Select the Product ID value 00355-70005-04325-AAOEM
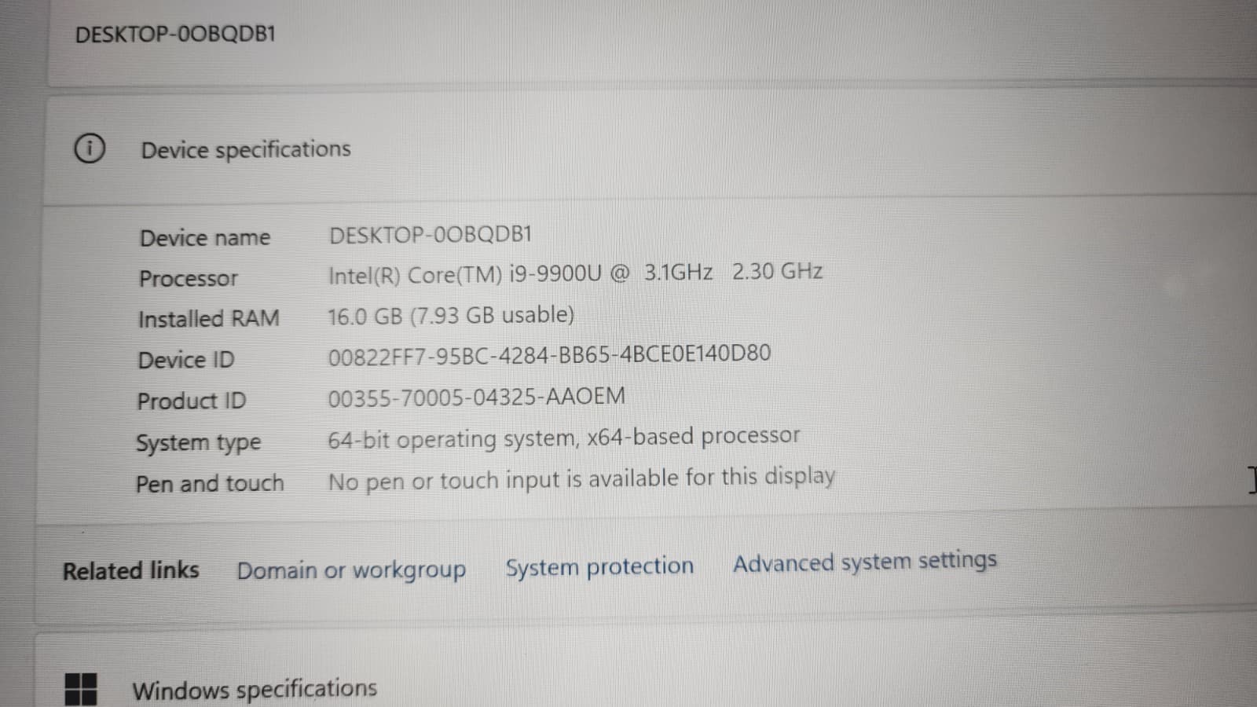The width and height of the screenshot is (1257, 707). coord(476,397)
